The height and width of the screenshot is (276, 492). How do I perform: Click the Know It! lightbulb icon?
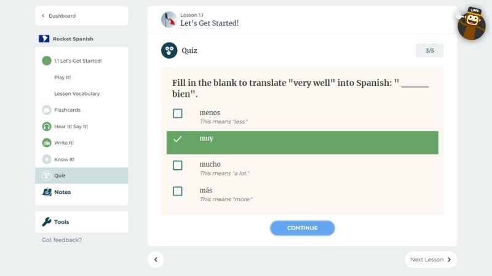click(x=47, y=159)
